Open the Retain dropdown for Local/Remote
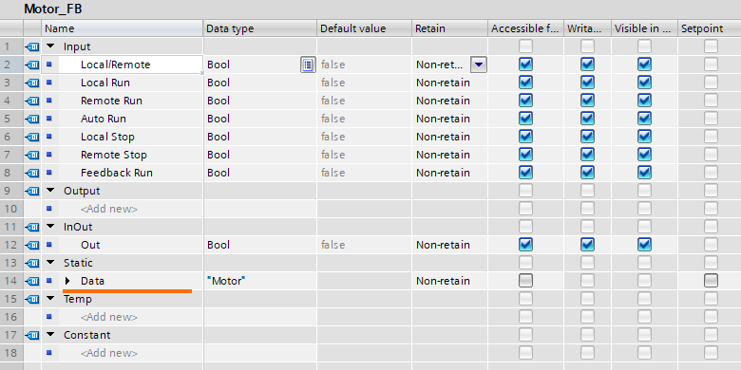Viewport: 741px width, 370px height. tap(479, 65)
